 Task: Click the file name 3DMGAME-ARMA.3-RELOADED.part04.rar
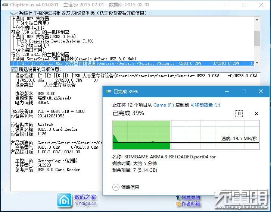(x=170, y=157)
